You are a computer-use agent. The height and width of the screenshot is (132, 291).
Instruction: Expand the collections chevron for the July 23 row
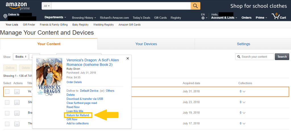(244, 102)
